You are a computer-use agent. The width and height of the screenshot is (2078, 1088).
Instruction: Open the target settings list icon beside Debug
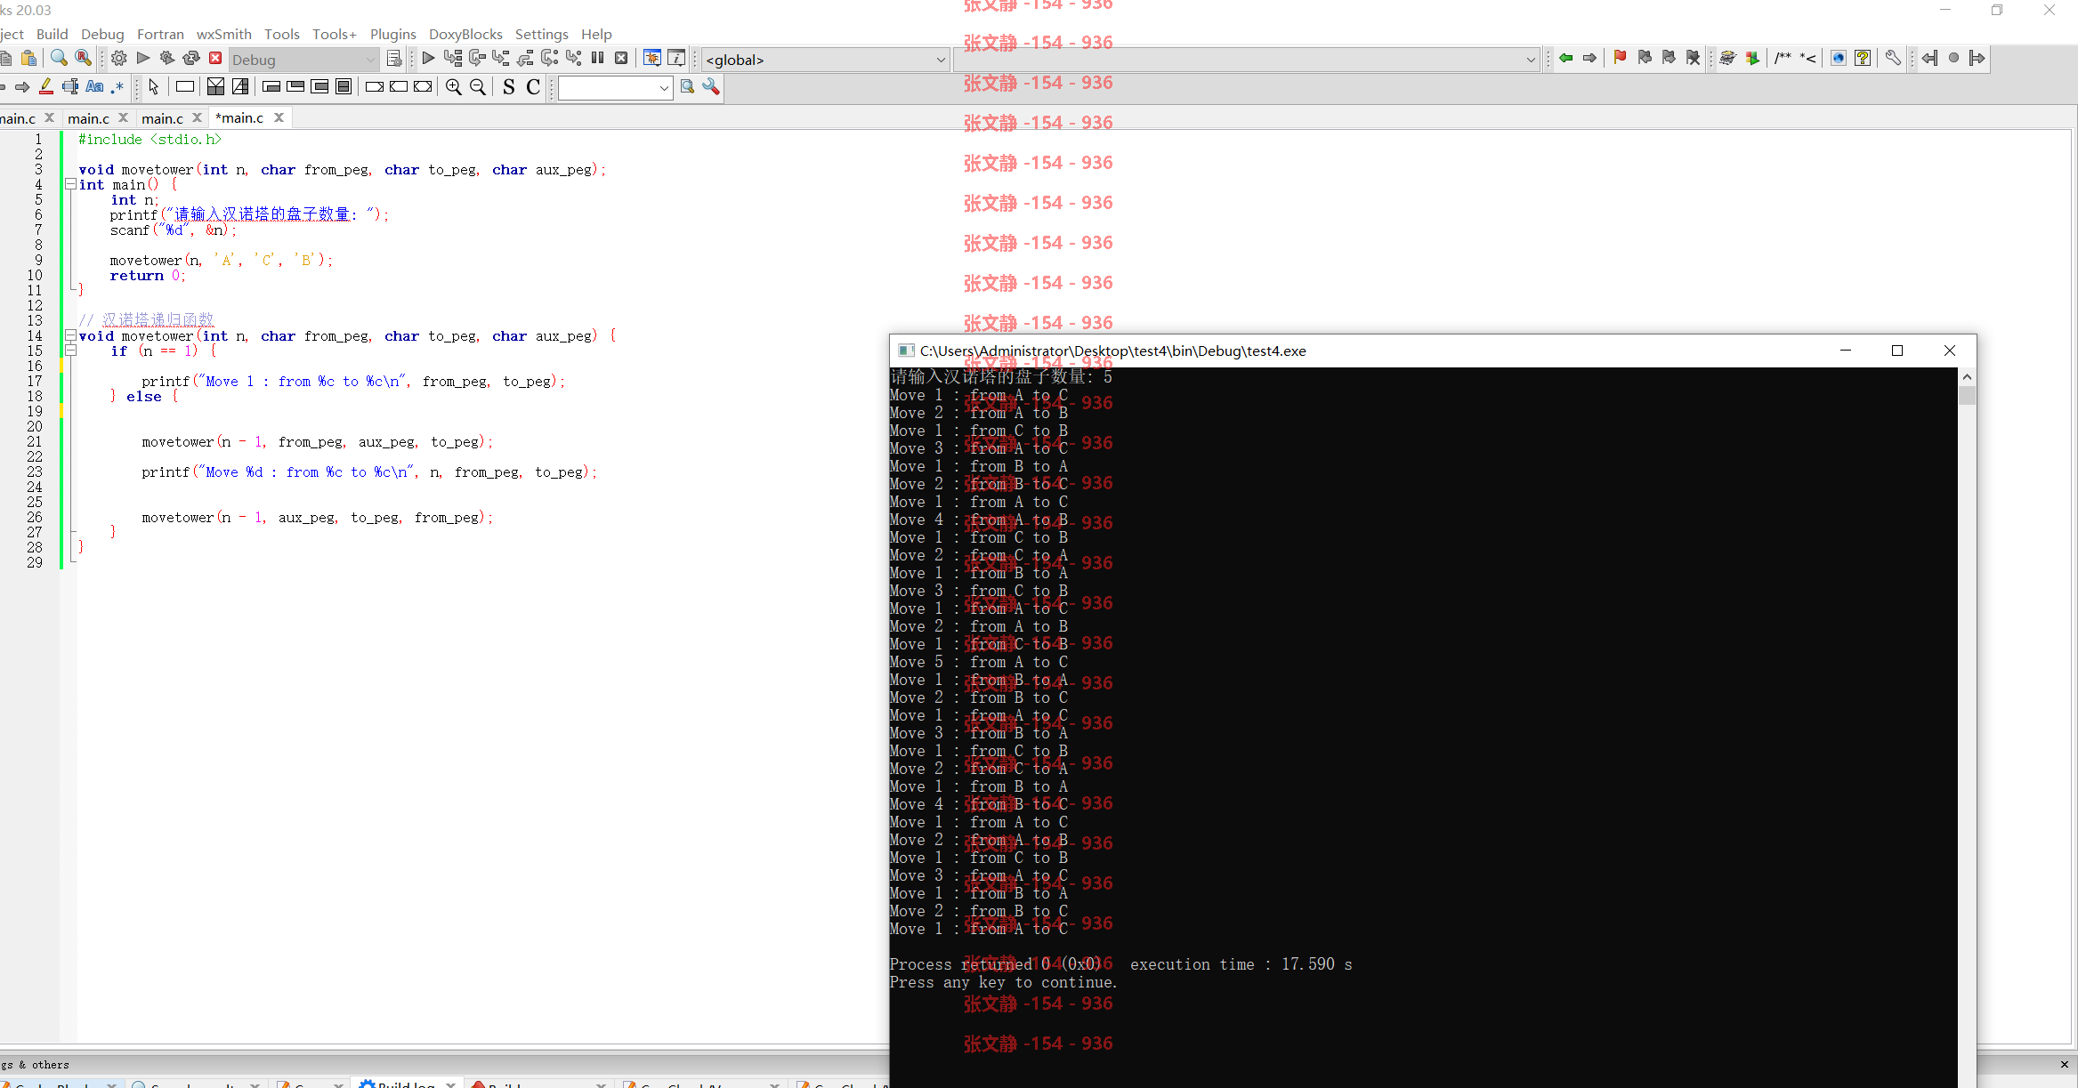(394, 59)
